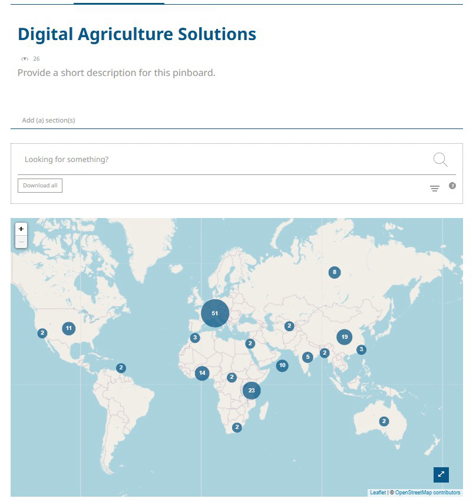Click the help question mark icon
476x502 pixels.
click(452, 186)
